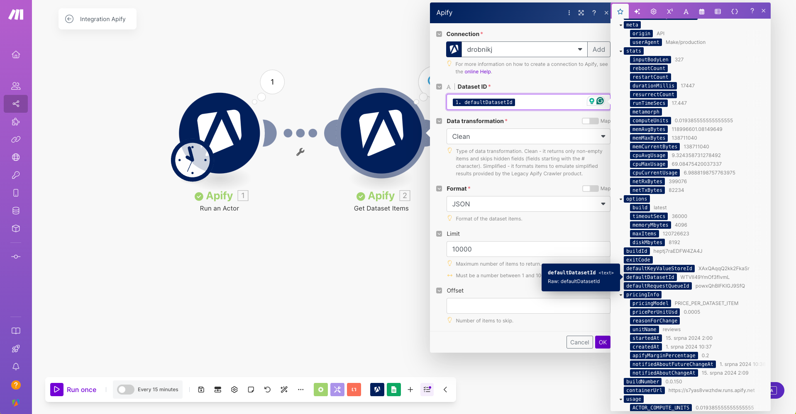Click the save scenario disk icon
The height and width of the screenshot is (414, 796).
click(x=201, y=390)
